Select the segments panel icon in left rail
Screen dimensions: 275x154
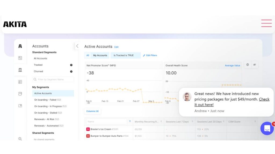pos(20,57)
